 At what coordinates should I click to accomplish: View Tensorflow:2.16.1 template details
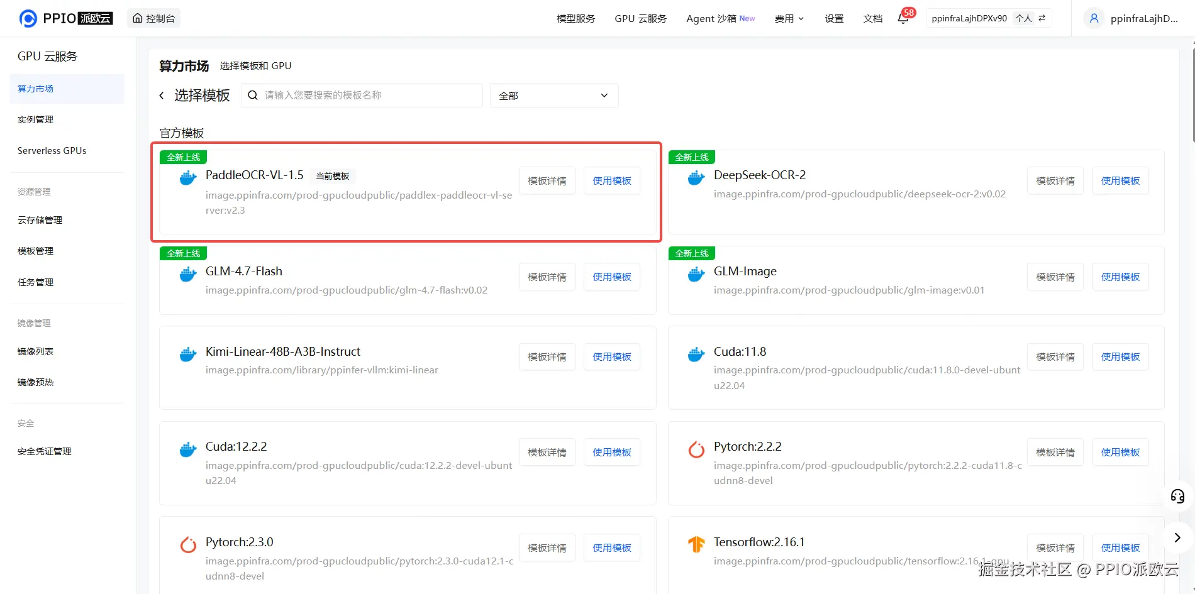coord(1055,548)
